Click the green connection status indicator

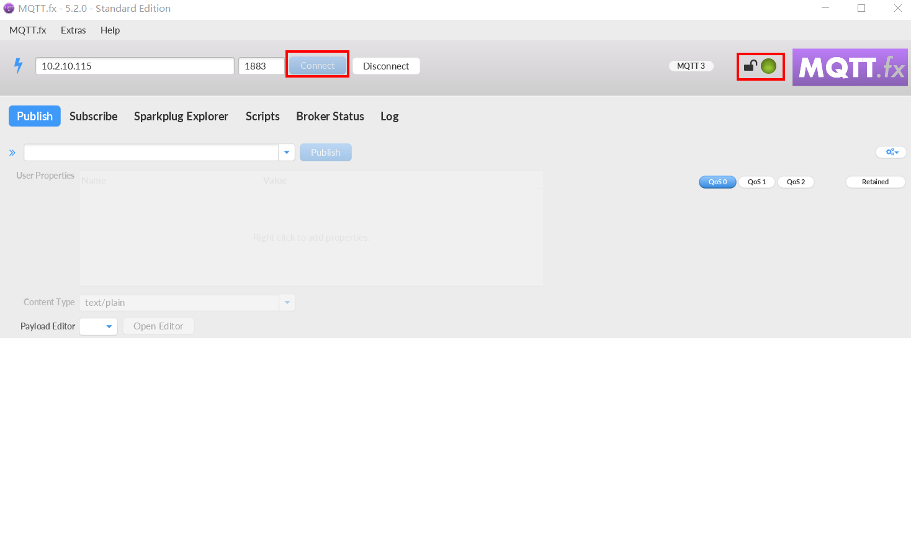pos(768,66)
